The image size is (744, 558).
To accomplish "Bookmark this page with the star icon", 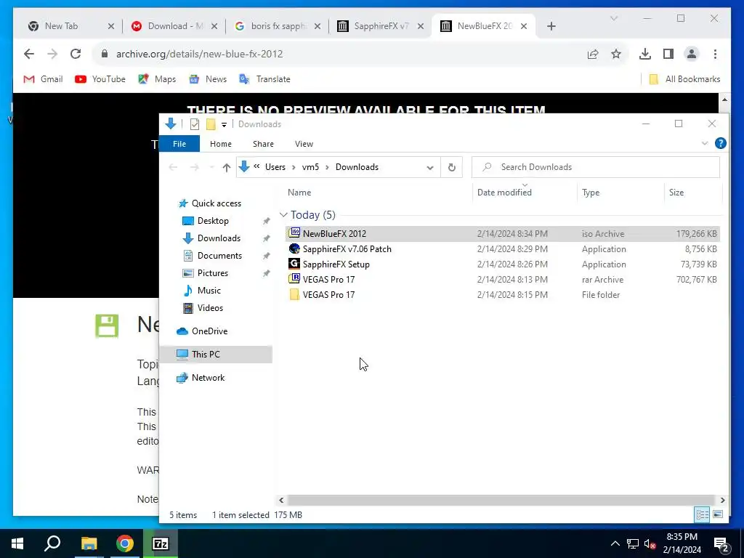I will point(616,54).
